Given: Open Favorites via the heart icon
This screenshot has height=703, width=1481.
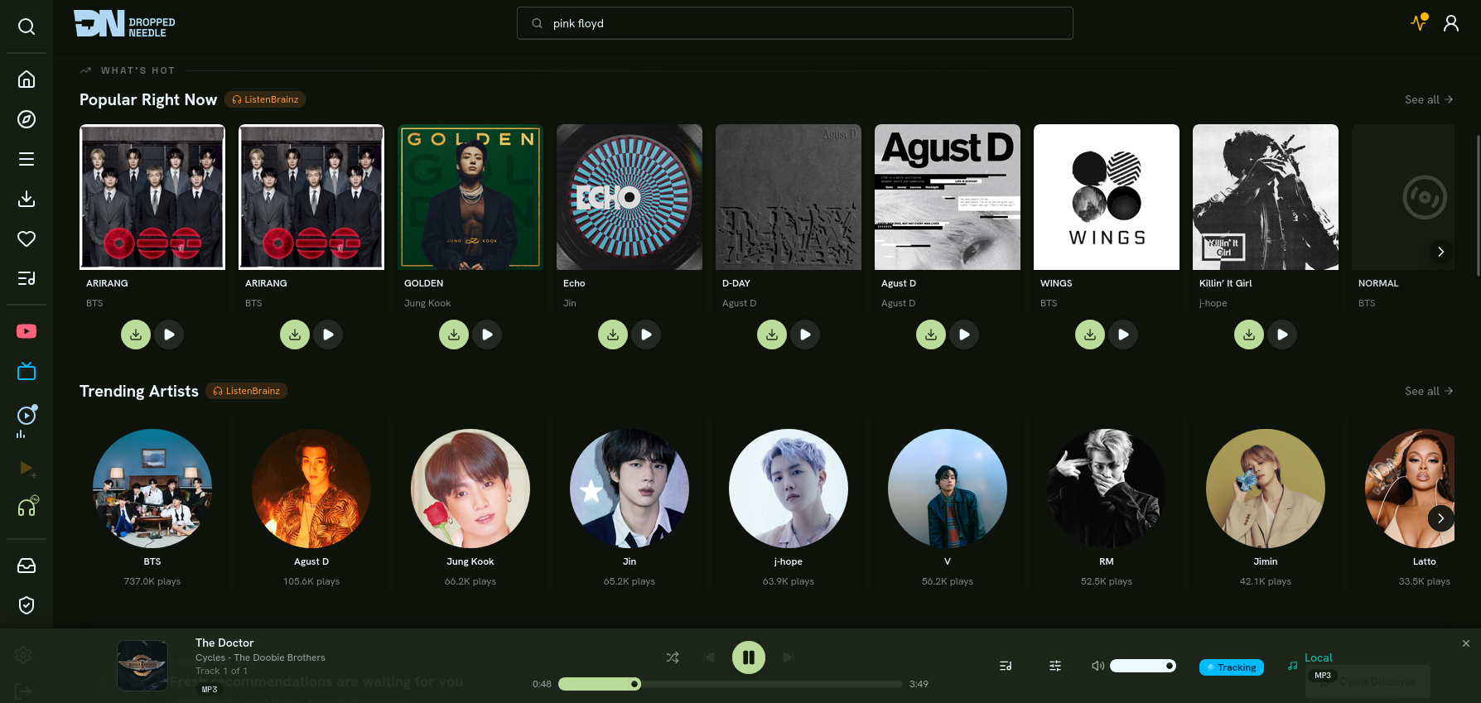Looking at the screenshot, I should click(27, 238).
